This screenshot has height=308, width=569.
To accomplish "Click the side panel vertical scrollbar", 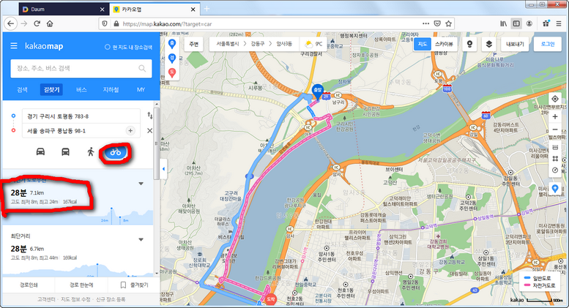I will [x=157, y=144].
